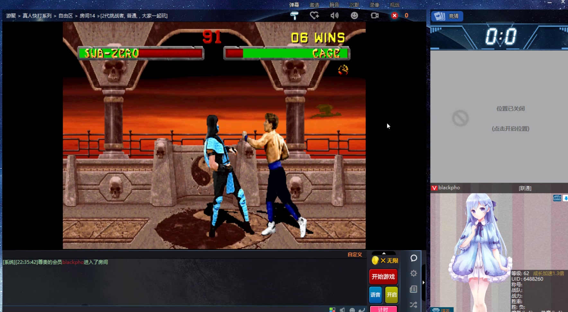Toggle the blue 语音 voice button
Viewport: 568px width, 312px height.
375,295
